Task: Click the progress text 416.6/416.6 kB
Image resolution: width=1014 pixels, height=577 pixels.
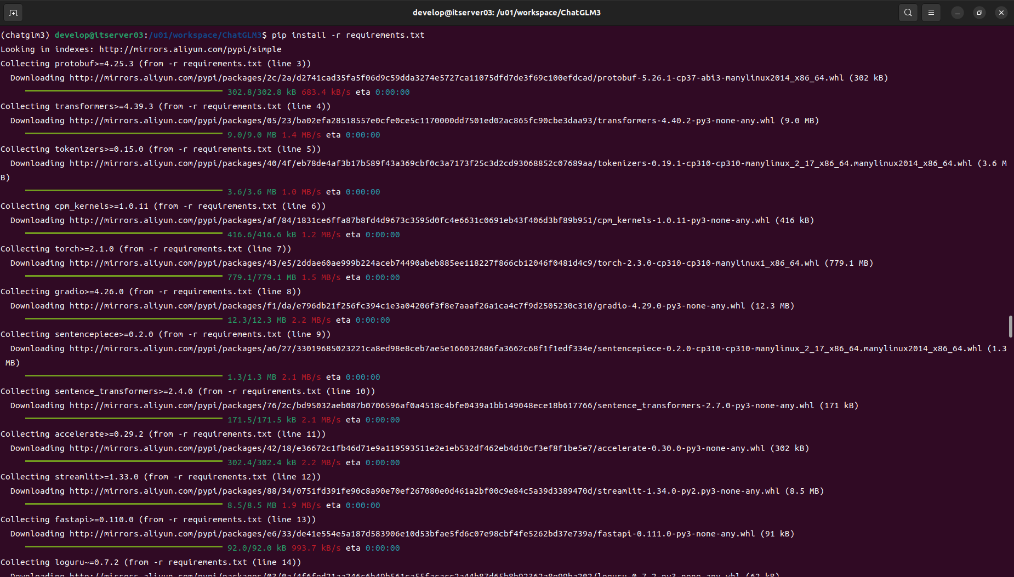Action: coord(262,235)
